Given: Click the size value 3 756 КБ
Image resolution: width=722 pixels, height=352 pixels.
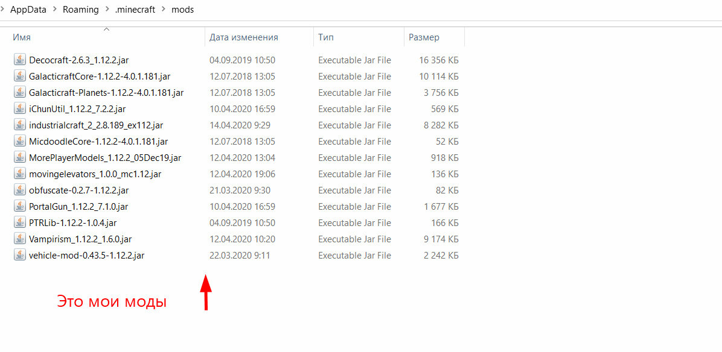Looking at the screenshot, I should tap(441, 92).
